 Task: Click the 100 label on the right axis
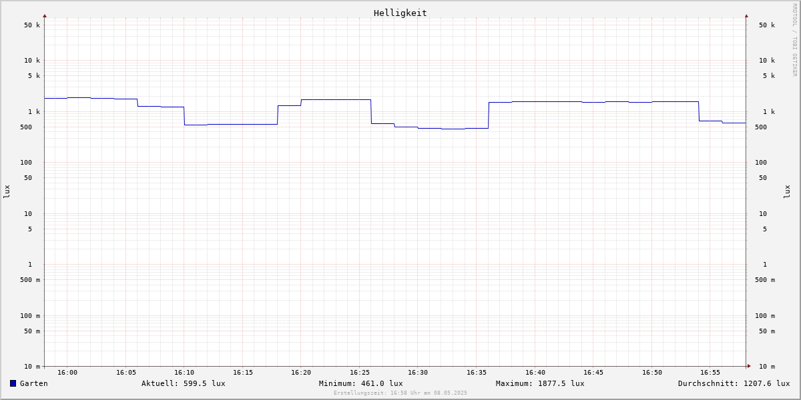pos(761,163)
